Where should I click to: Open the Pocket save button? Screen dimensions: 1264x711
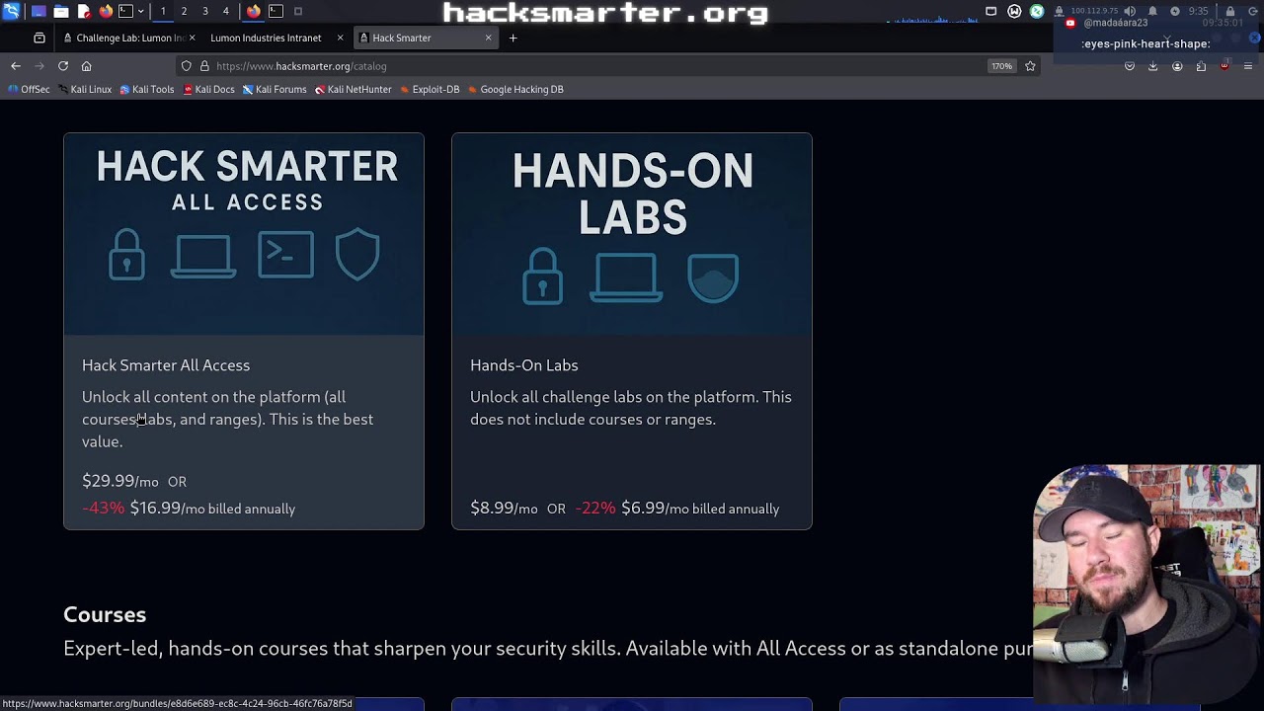pyautogui.click(x=1130, y=66)
